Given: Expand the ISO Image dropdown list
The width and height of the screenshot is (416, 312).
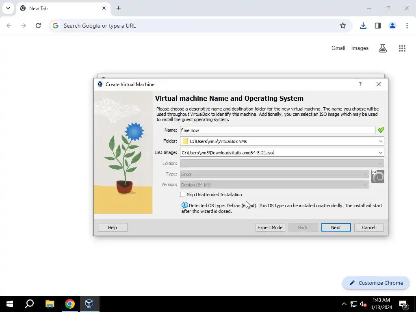Looking at the screenshot, I should click(x=380, y=153).
